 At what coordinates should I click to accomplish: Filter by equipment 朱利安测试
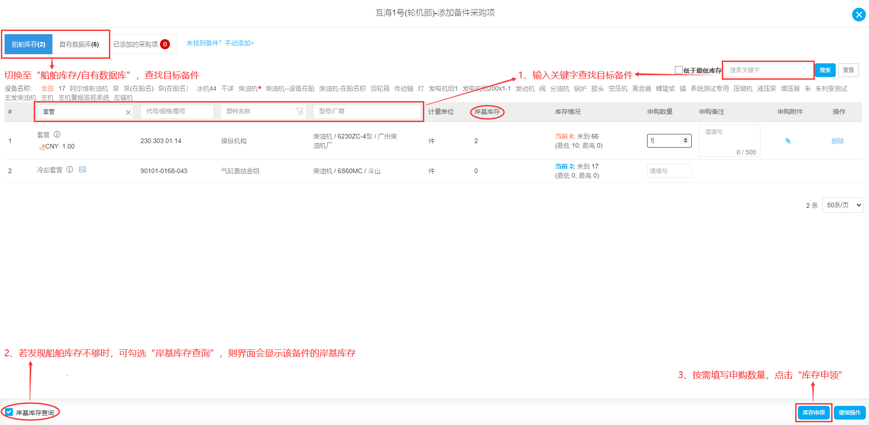tap(831, 88)
